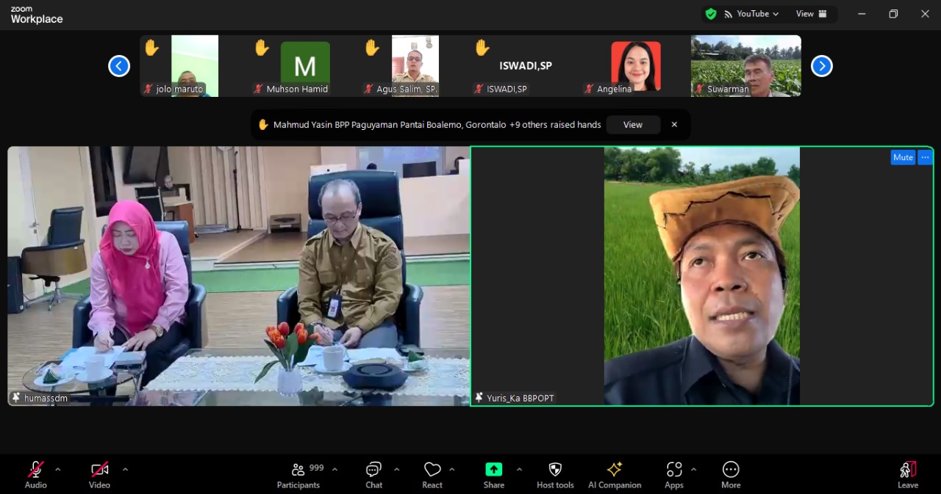Launch AI Companion
The image size is (941, 494).
pyautogui.click(x=615, y=470)
